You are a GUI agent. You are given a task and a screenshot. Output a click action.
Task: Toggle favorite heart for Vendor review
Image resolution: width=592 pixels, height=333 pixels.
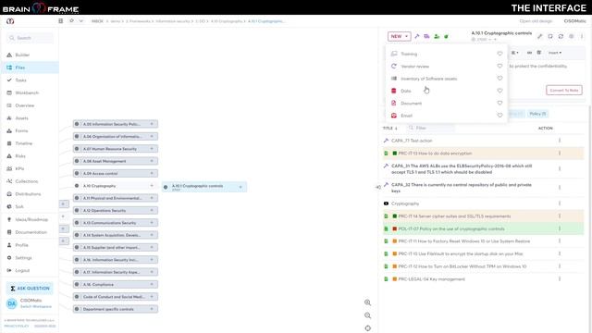[499, 66]
